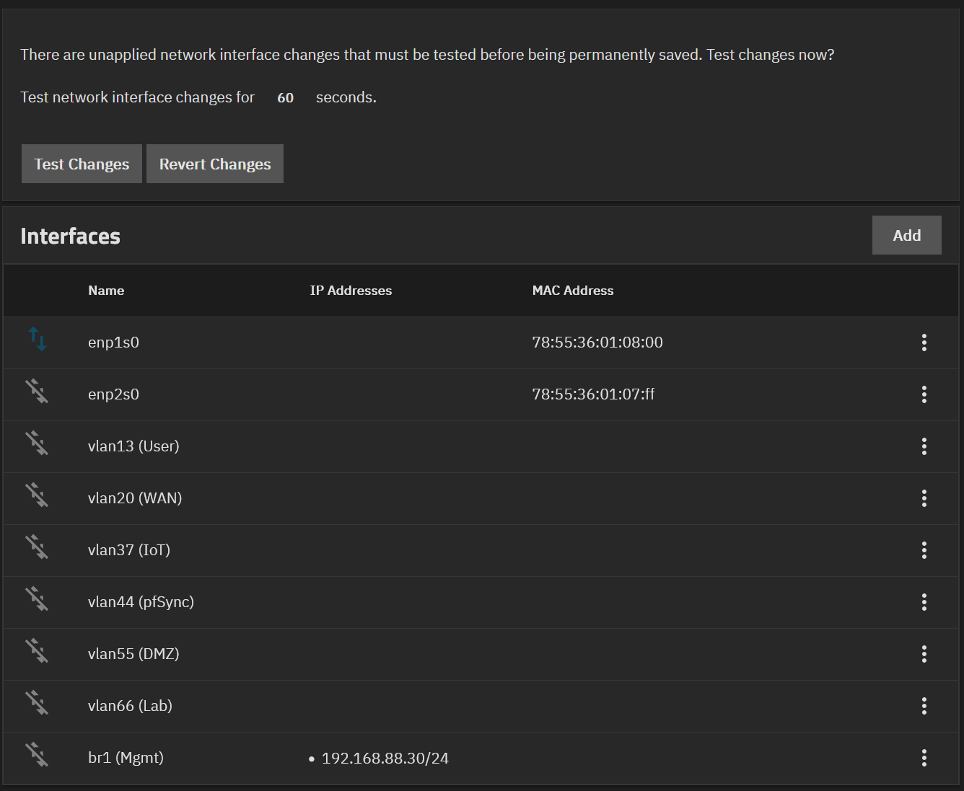The width and height of the screenshot is (964, 791).
Task: Select the vlan66 (Lab) interface row
Action: pos(130,706)
